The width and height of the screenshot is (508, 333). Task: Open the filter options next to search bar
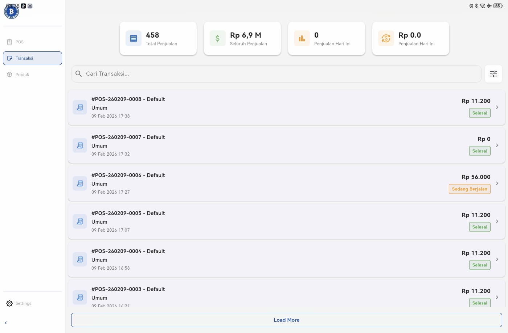tap(493, 74)
